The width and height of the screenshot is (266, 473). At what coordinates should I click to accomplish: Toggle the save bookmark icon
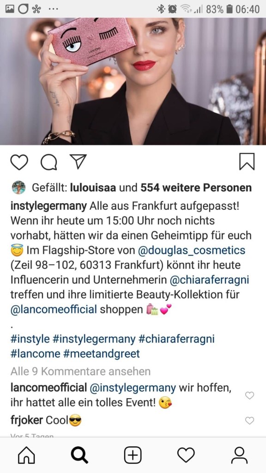(x=247, y=162)
